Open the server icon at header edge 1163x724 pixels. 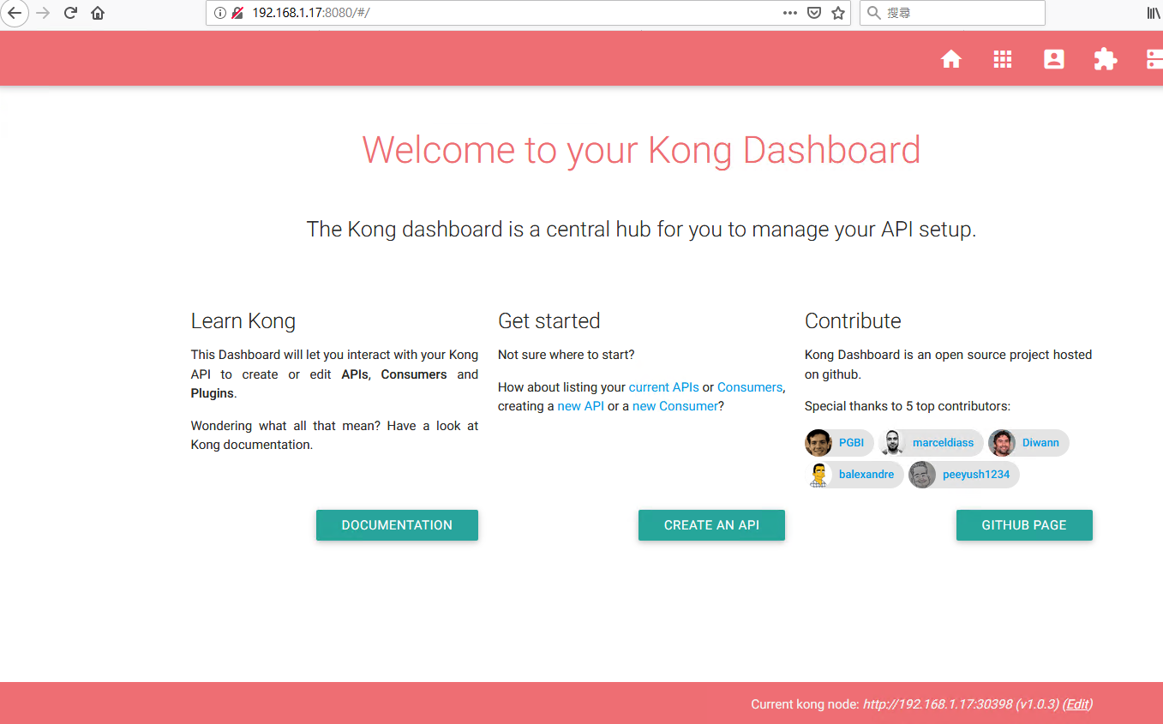point(1154,59)
